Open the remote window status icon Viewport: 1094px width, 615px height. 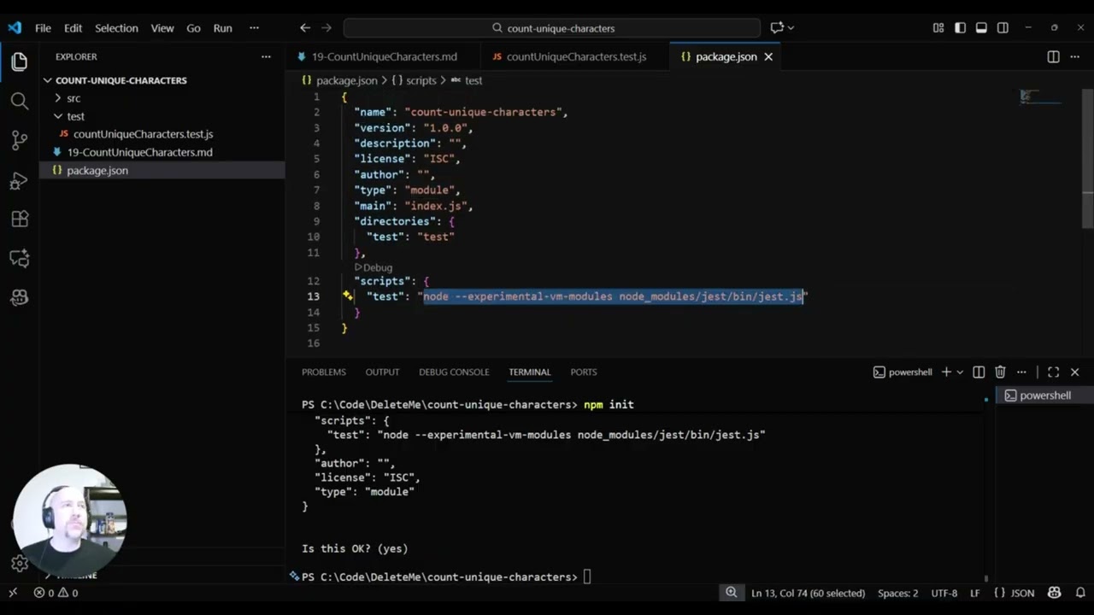coord(12,593)
